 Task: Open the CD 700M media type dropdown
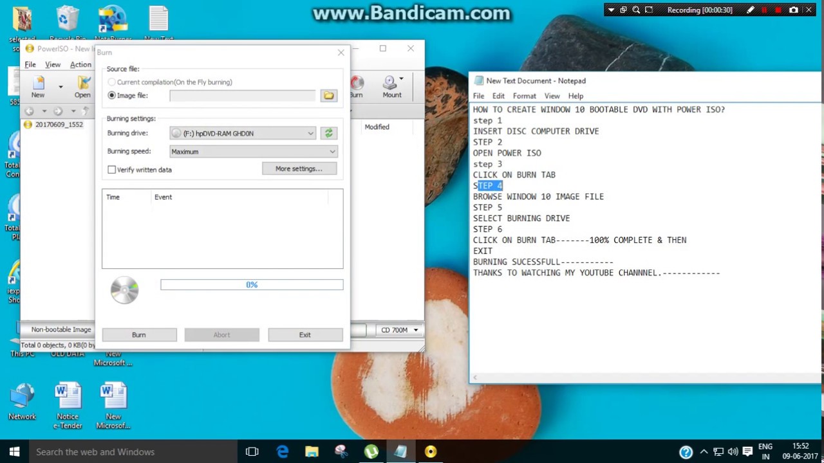click(x=399, y=330)
